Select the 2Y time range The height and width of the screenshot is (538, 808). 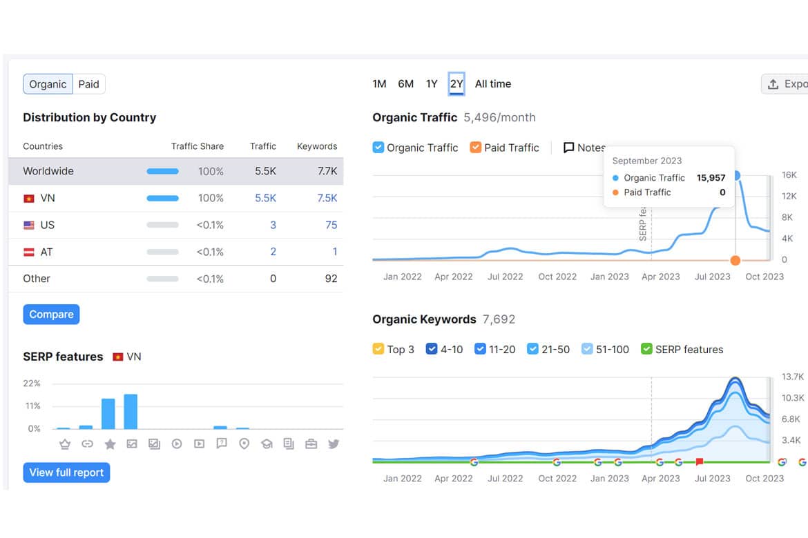456,84
